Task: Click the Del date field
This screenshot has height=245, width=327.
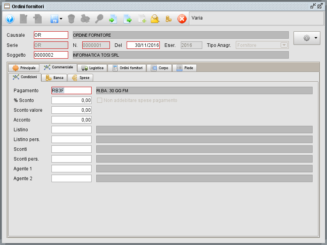Action: pyautogui.click(x=143, y=45)
